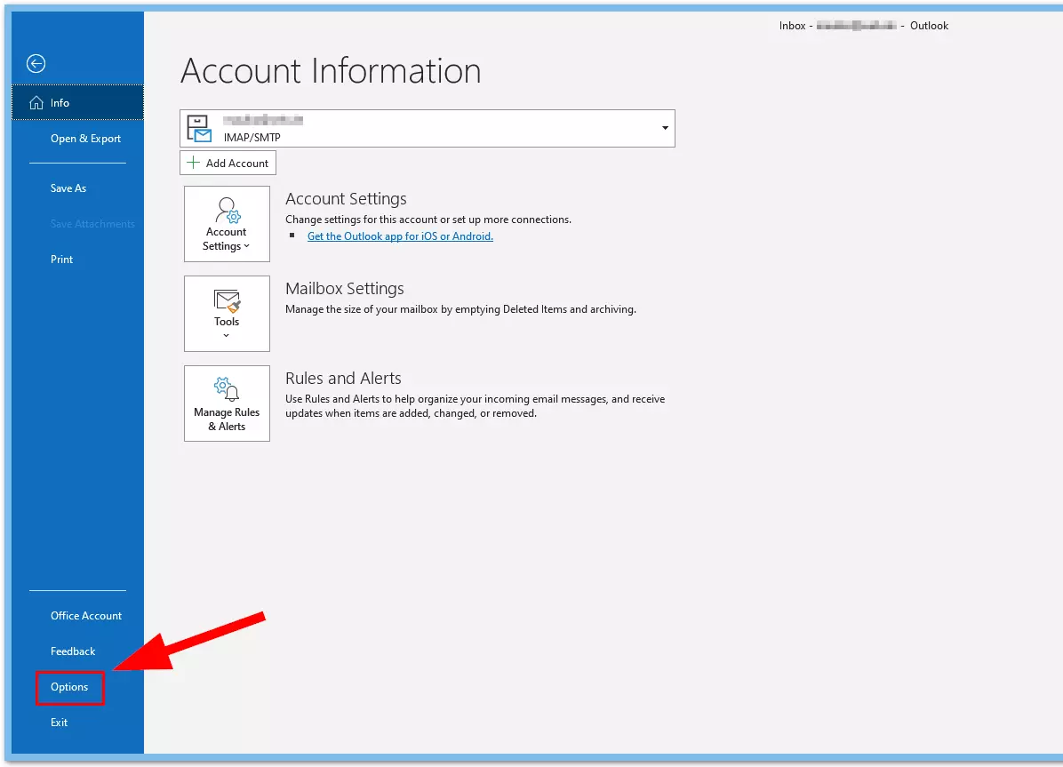
Task: Expand the account selector dropdown
Action: coord(664,128)
